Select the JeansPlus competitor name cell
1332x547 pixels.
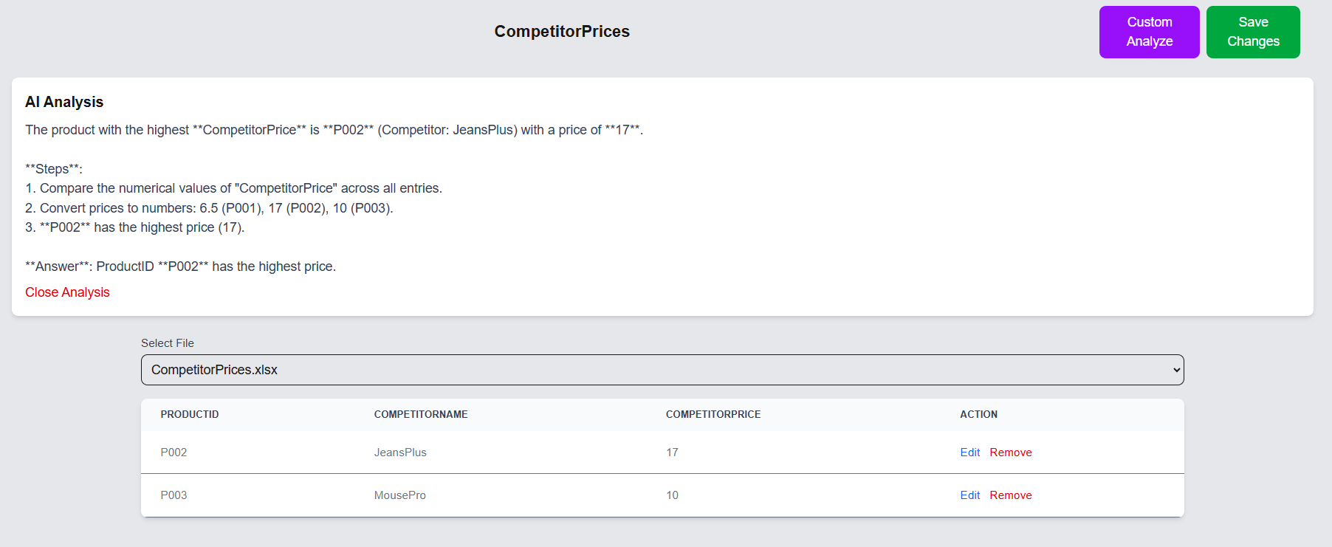[x=400, y=453]
